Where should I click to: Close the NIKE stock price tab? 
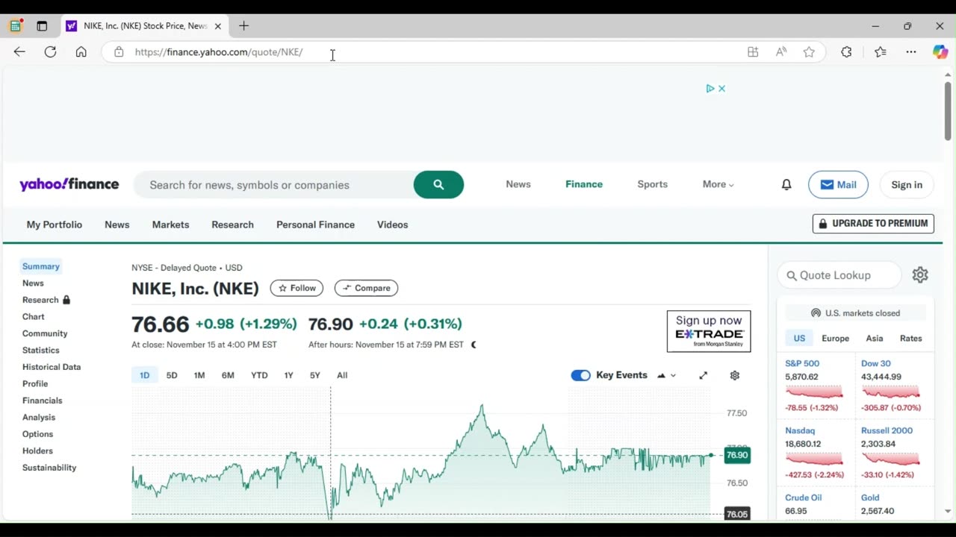coord(217,26)
